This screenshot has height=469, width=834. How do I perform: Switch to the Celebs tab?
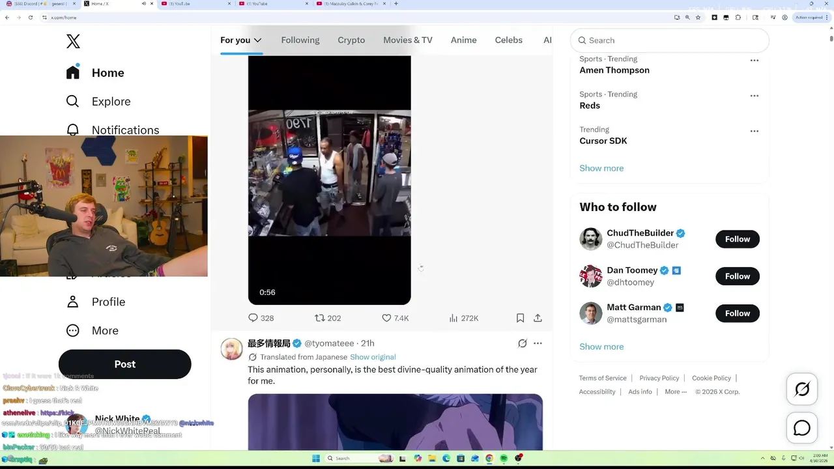pyautogui.click(x=509, y=40)
